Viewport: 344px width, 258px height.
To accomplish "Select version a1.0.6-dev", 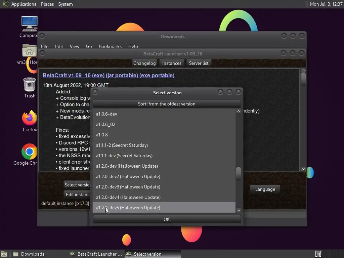I will coord(164,114).
